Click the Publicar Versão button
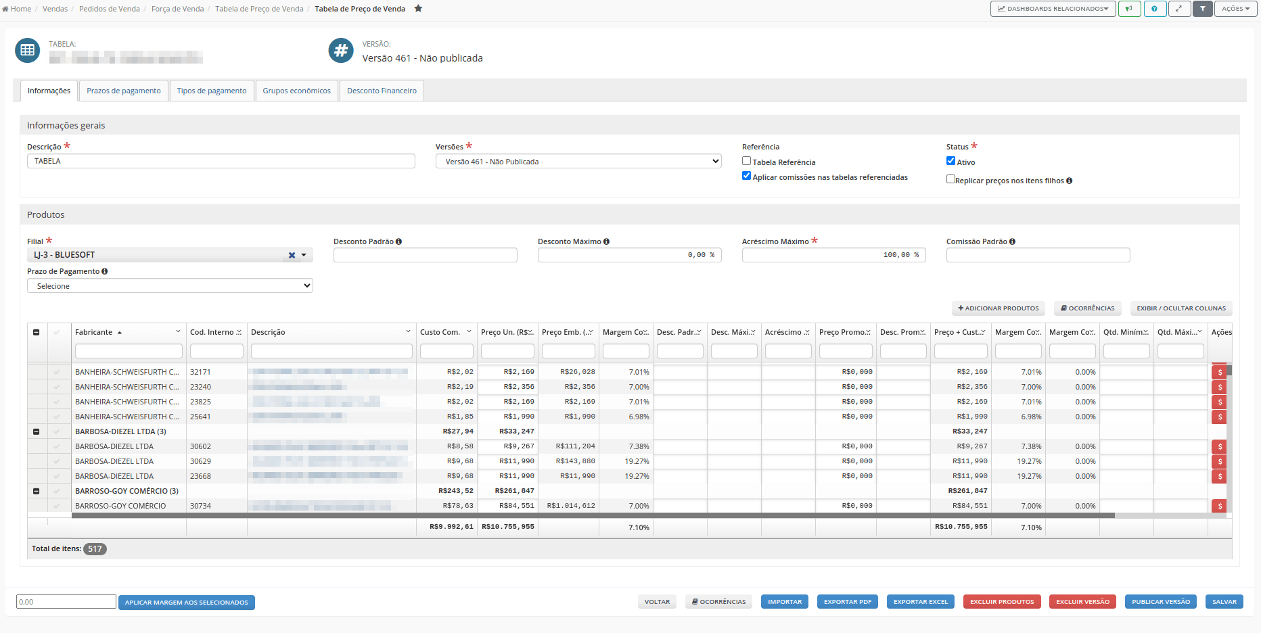The height and width of the screenshot is (633, 1261). [x=1161, y=602]
